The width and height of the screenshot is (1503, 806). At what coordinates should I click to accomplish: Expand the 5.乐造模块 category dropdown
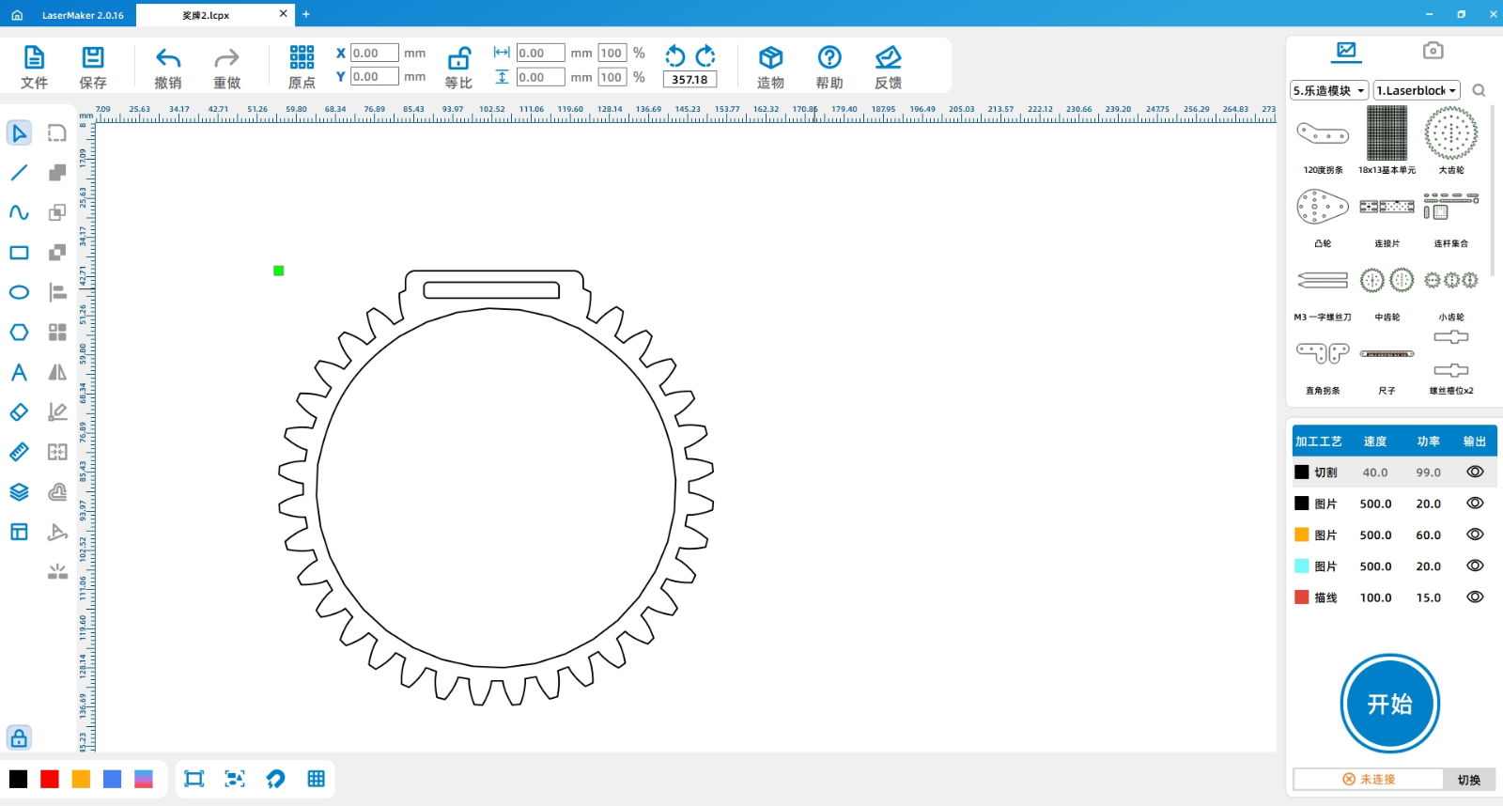(x=1328, y=90)
